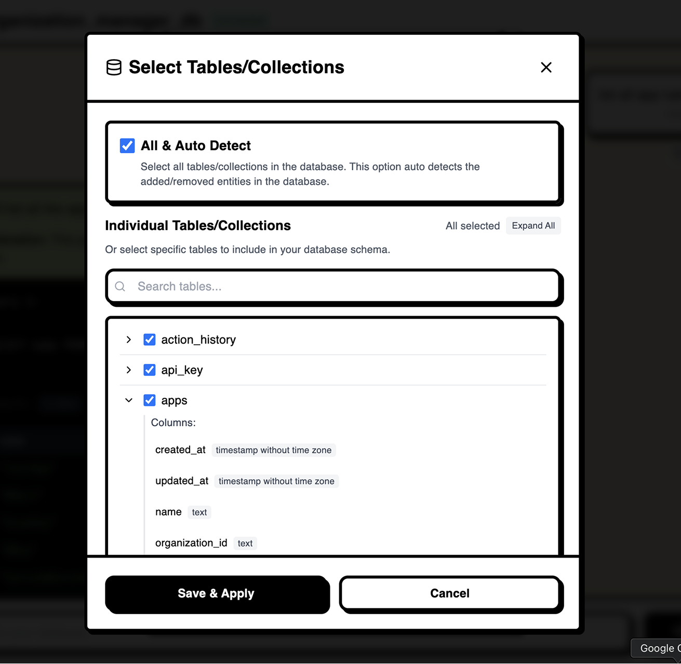Click the Expand All button

(533, 225)
